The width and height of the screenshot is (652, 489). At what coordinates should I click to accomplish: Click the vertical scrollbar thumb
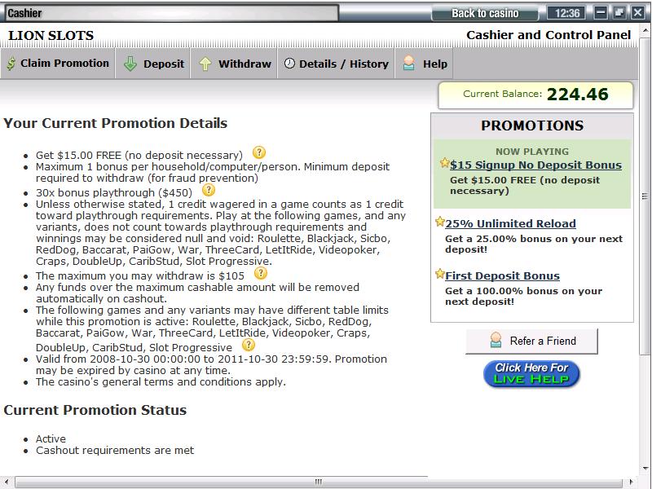coord(645,196)
